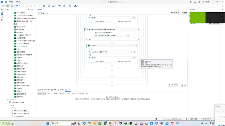Open the Snippets cube sidebar icon

coord(2,17)
